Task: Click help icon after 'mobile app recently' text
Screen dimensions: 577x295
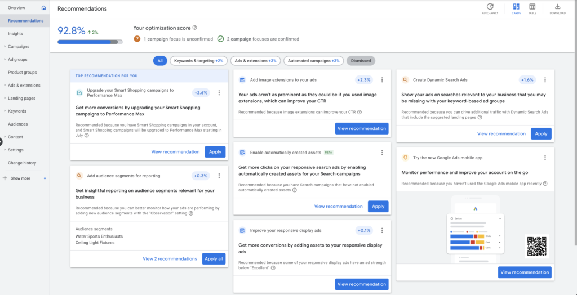Action: (545, 184)
